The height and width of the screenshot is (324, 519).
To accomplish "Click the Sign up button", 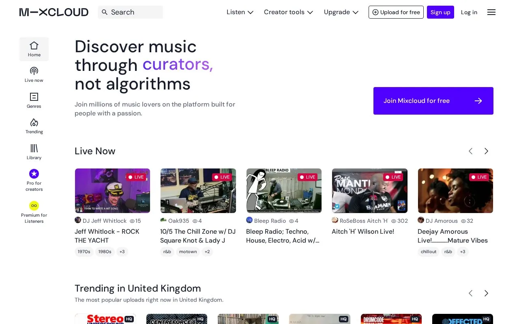I will pyautogui.click(x=440, y=12).
